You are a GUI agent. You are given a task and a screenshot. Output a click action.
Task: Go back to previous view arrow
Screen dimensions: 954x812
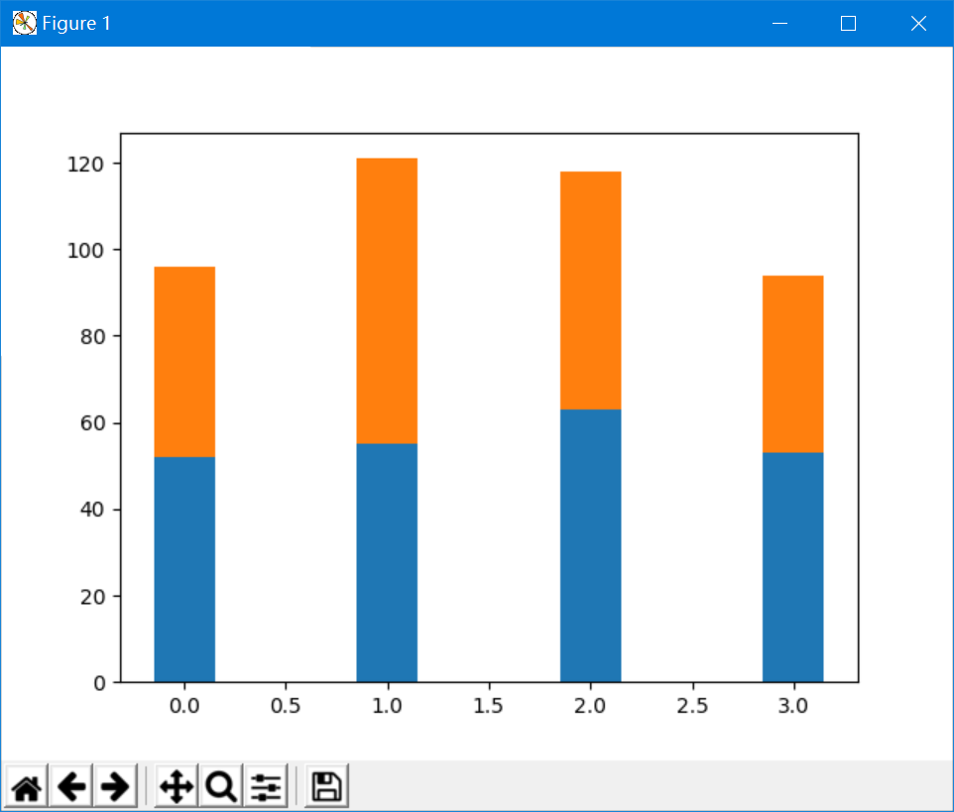point(71,786)
